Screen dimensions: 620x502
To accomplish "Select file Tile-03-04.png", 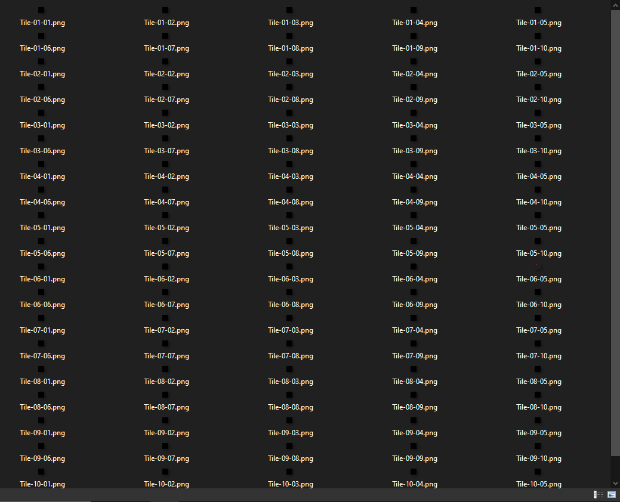I will click(x=415, y=126).
